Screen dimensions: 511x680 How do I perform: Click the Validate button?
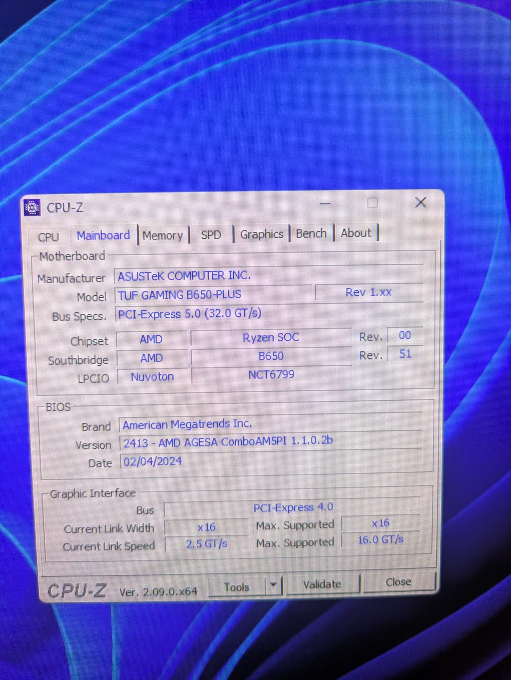pyautogui.click(x=322, y=584)
